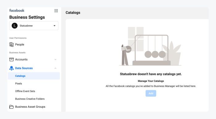Select Catalogs in the sidebar
216x119 pixels.
click(34, 76)
